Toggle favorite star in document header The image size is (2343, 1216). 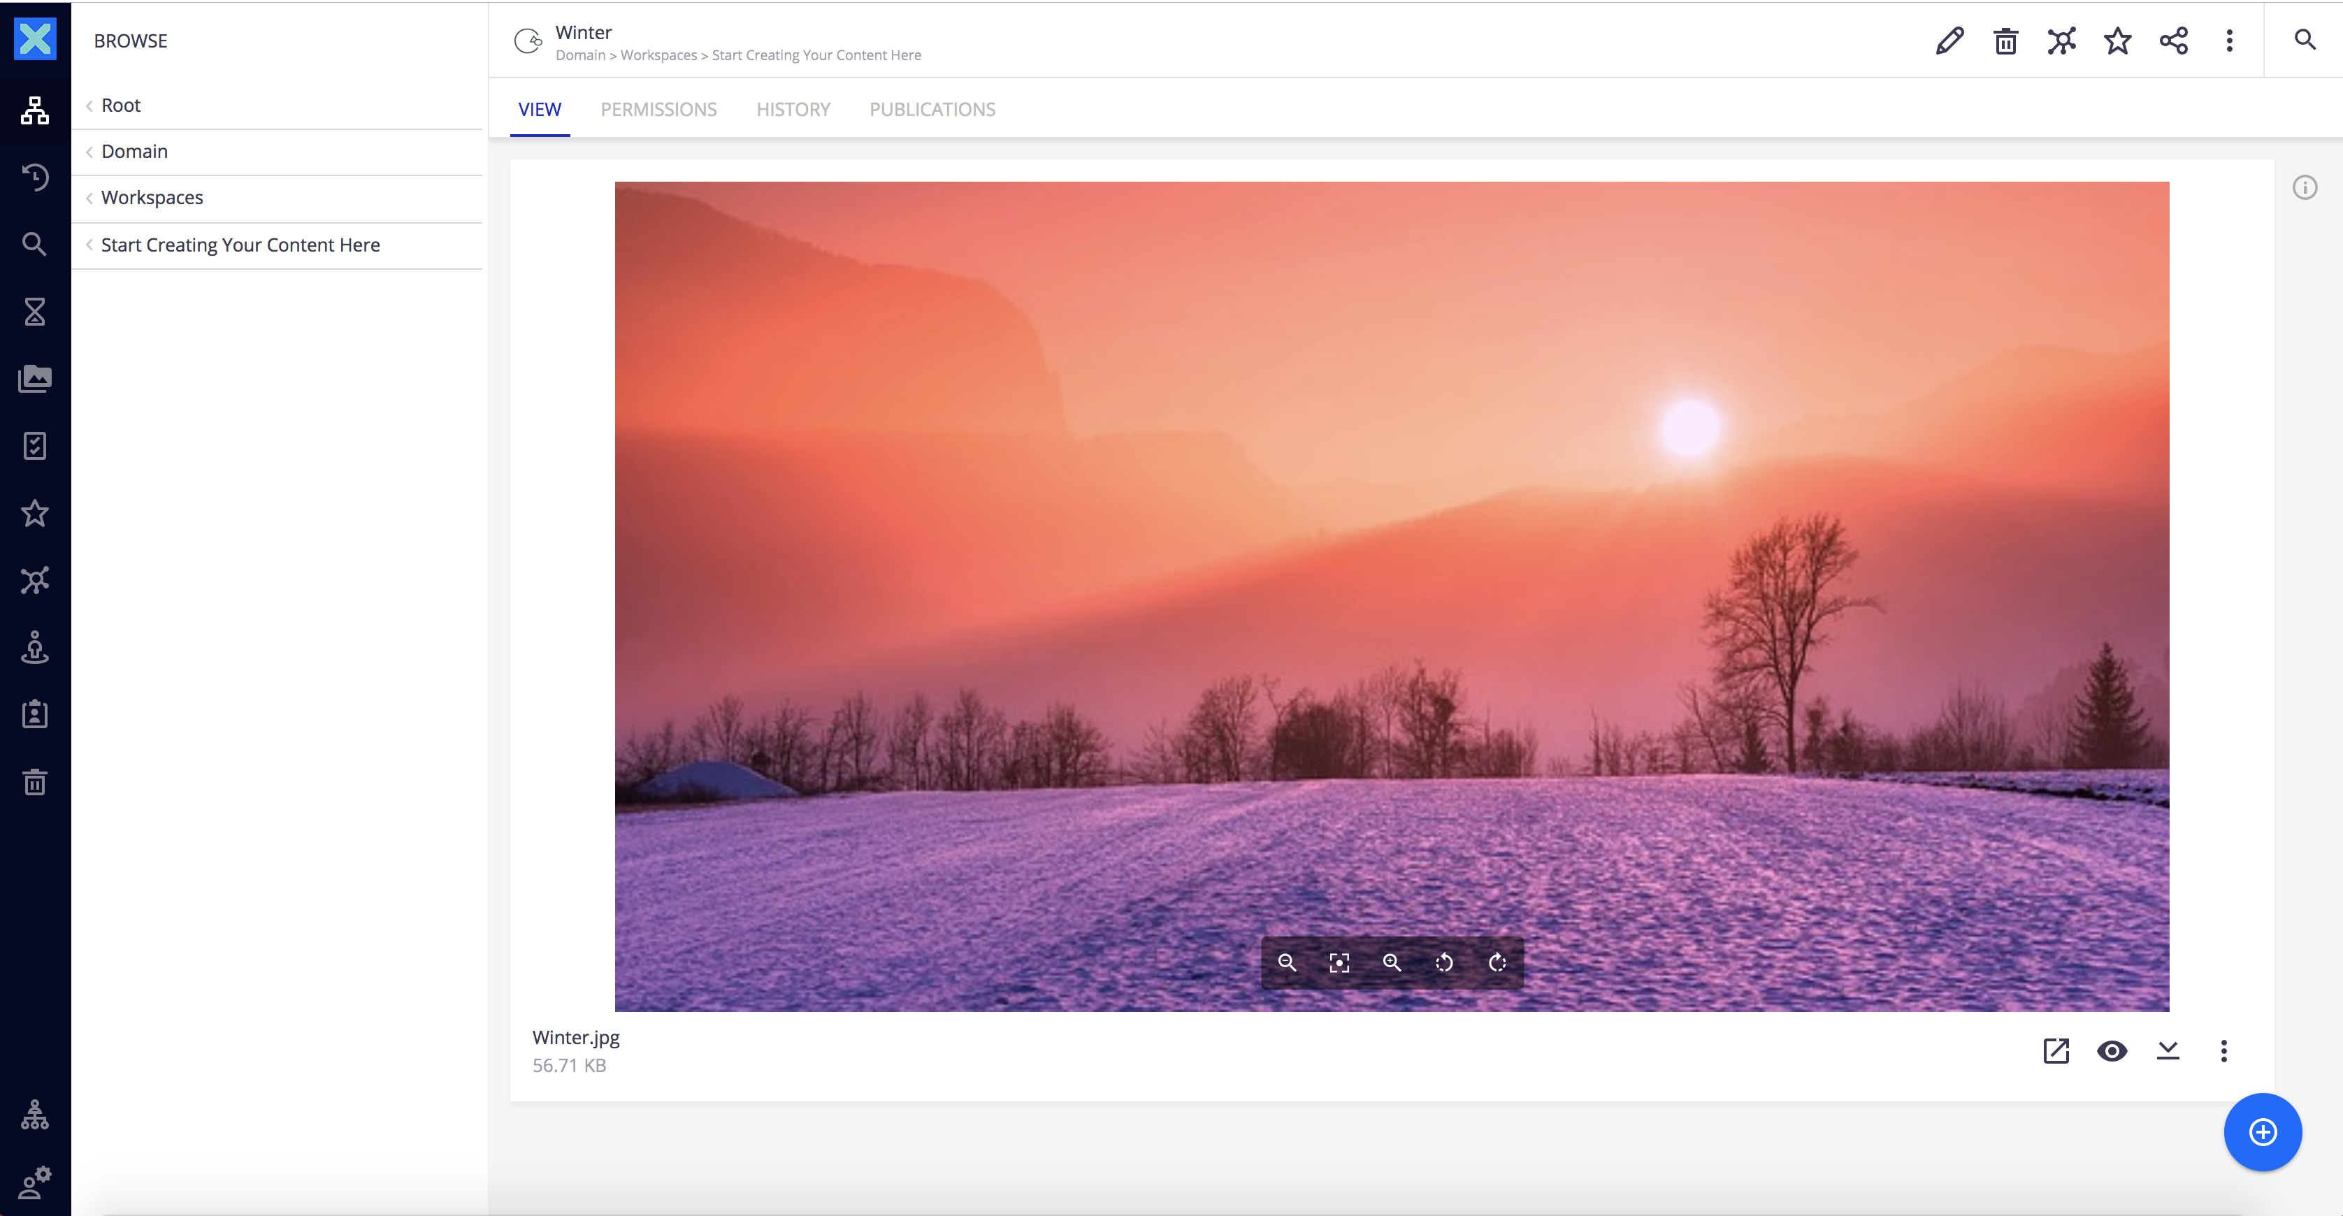point(2117,41)
